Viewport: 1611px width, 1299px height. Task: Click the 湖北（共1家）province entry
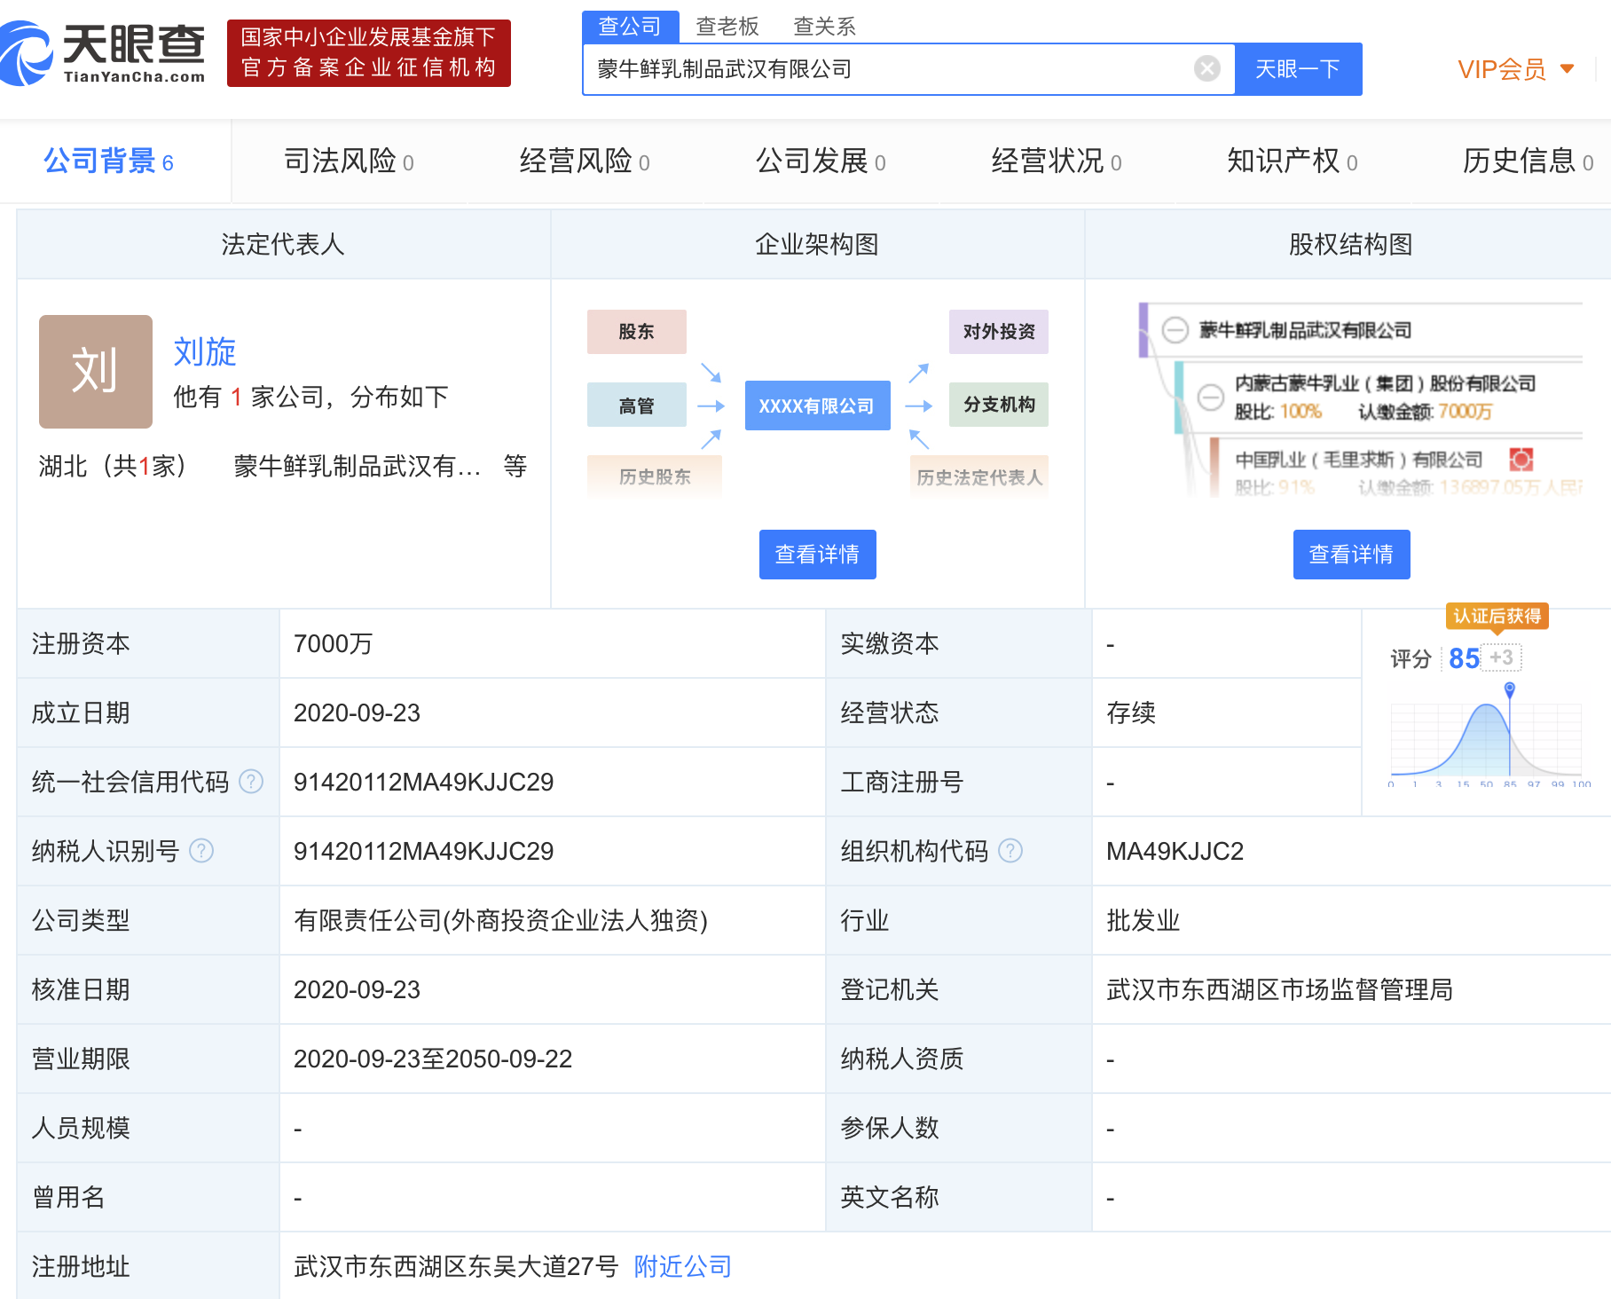pyautogui.click(x=113, y=466)
